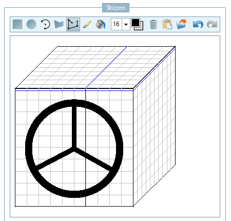Open the line width dropdown arrow
Image resolution: width=231 pixels, height=221 pixels.
[x=126, y=24]
